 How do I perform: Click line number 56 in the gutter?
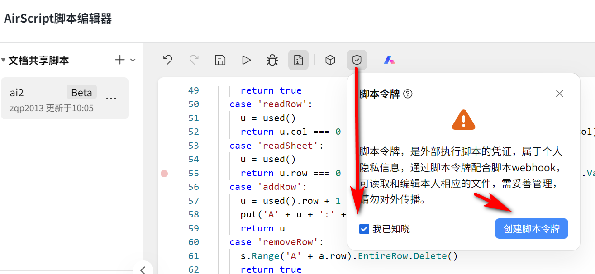[194, 187]
